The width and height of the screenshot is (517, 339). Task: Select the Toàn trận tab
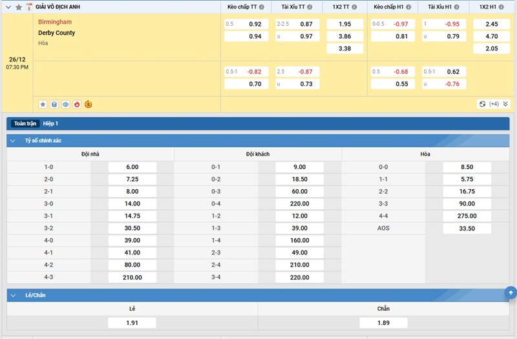pyautogui.click(x=25, y=123)
